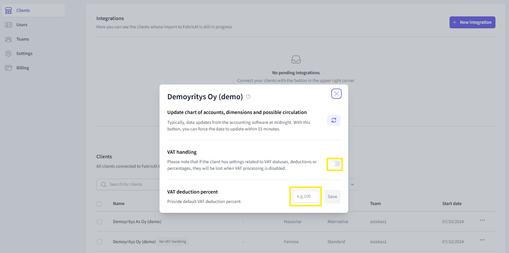The image size is (509, 253).
Task: Click the Billing card icon
Action: 8,68
